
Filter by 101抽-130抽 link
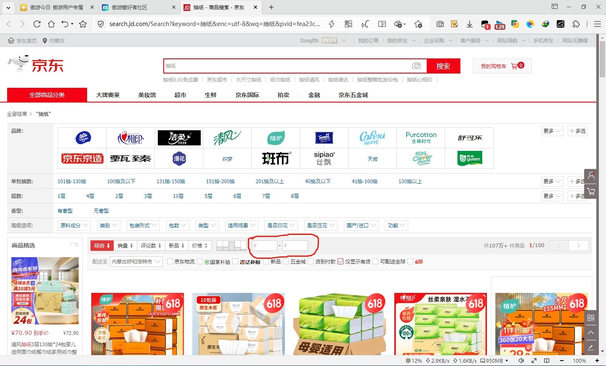72,182
